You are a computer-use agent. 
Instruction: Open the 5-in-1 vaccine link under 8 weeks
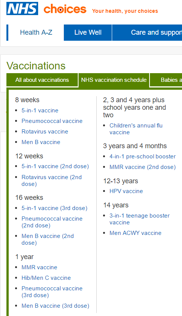pyautogui.click(x=40, y=110)
